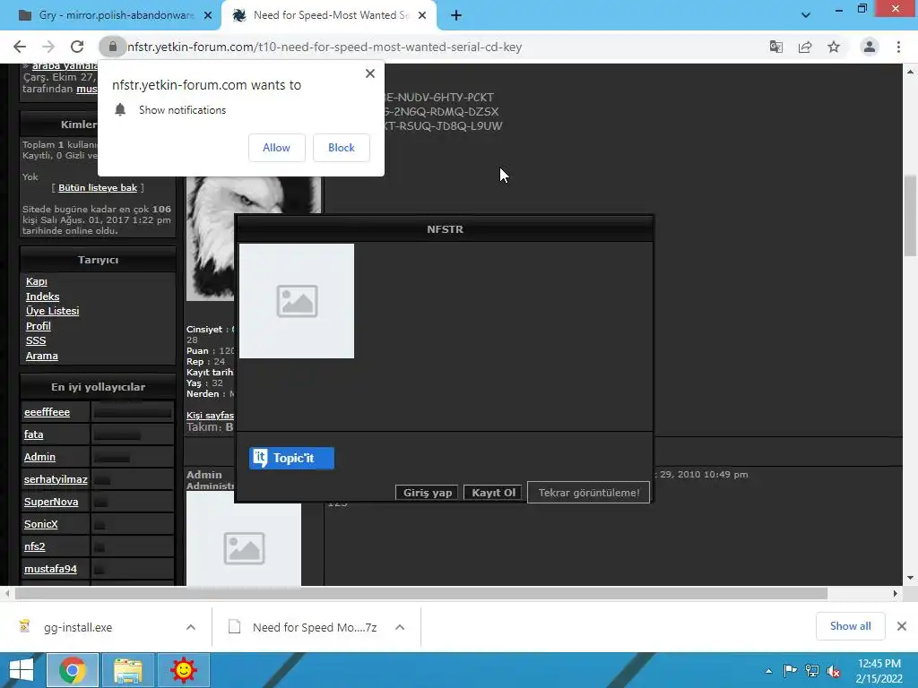Open fata user profile

[33, 434]
